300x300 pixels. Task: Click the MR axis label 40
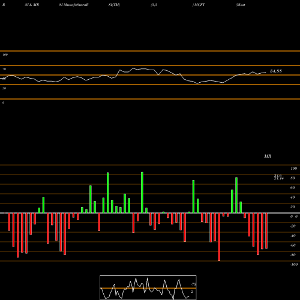click(293, 197)
